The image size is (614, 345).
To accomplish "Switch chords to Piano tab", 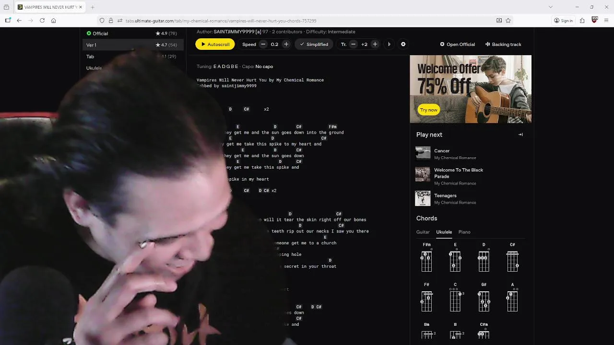I will click(464, 232).
